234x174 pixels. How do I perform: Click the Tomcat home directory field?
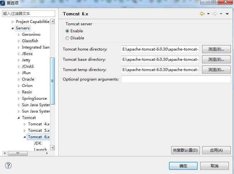tap(160, 49)
